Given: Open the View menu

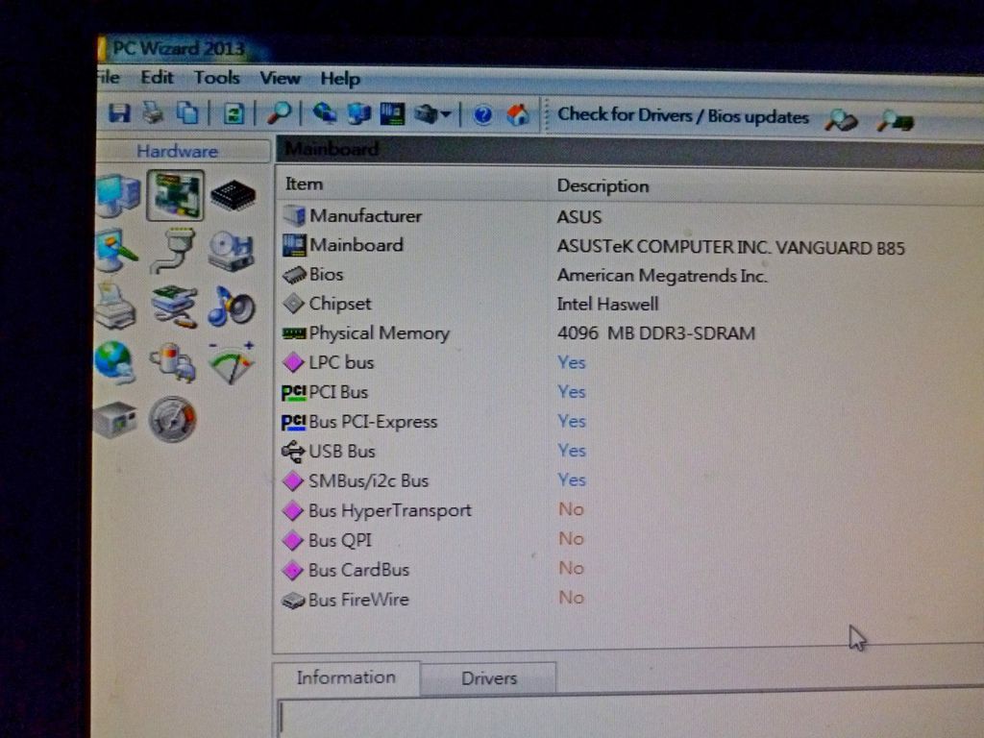Looking at the screenshot, I should 280,78.
